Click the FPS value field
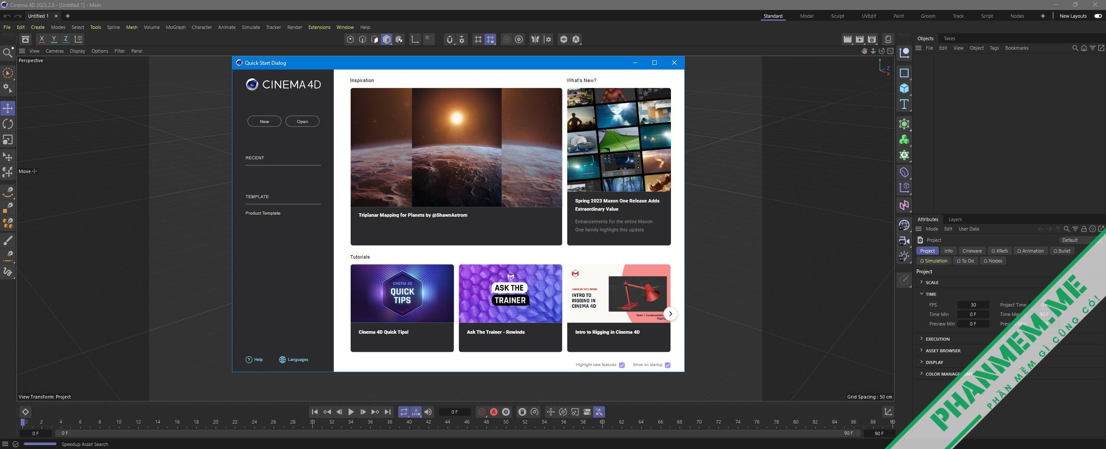This screenshot has width=1106, height=449. coord(973,305)
